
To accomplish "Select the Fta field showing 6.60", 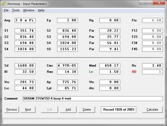I will (x=152, y=20).
